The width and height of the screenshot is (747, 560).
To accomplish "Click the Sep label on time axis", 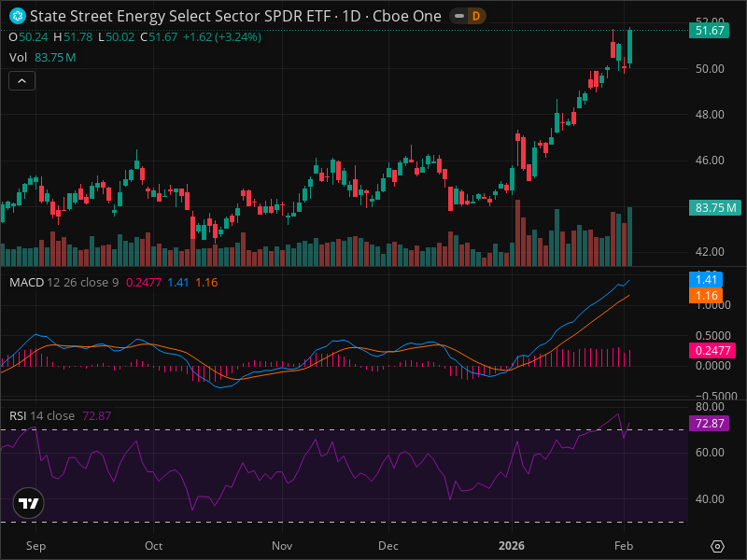I will [35, 546].
